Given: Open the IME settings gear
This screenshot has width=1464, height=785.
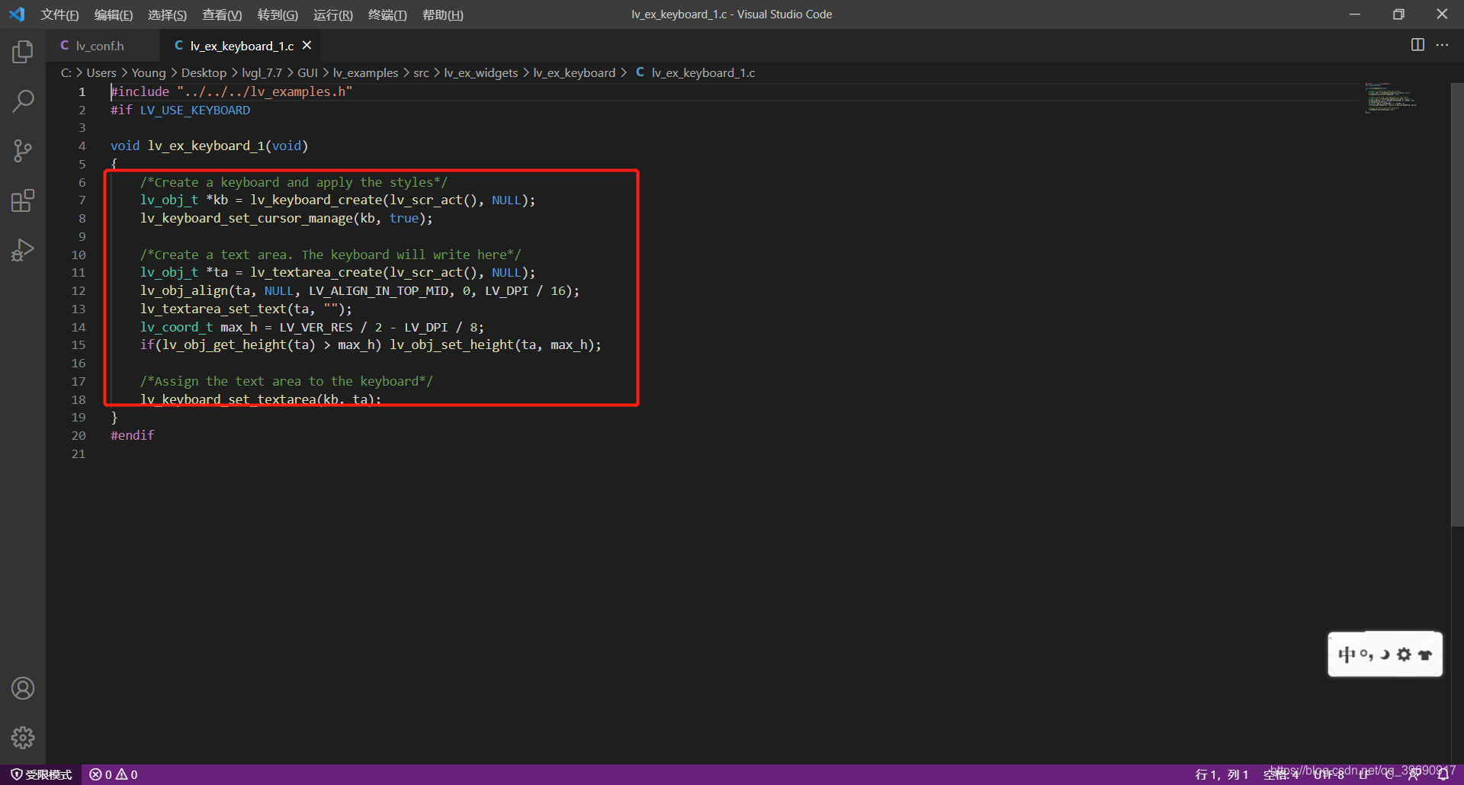Looking at the screenshot, I should coord(1404,655).
